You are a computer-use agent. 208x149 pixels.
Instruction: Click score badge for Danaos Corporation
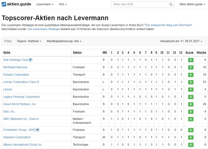[191, 75]
